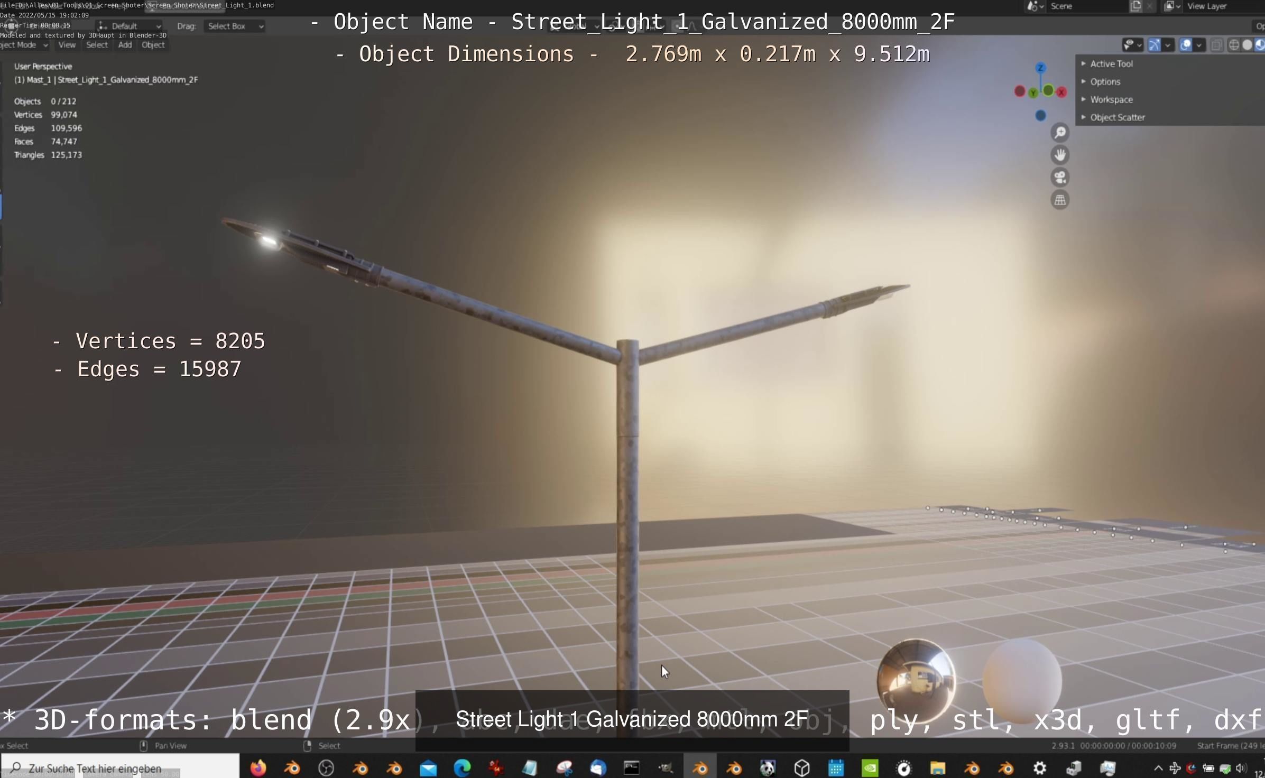Switch to Wireframe viewport shading
The width and height of the screenshot is (1265, 778).
pyautogui.click(x=1234, y=45)
